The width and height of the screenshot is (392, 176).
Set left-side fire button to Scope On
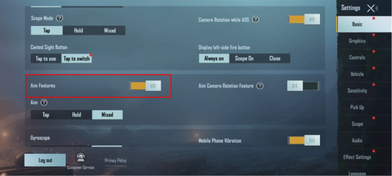(244, 58)
